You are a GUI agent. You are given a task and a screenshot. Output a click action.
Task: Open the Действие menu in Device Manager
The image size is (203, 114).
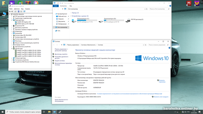[x=17, y=9]
